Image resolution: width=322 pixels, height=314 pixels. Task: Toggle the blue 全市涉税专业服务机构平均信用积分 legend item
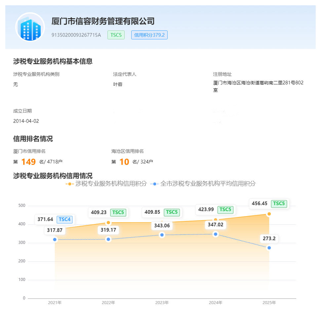203,184
